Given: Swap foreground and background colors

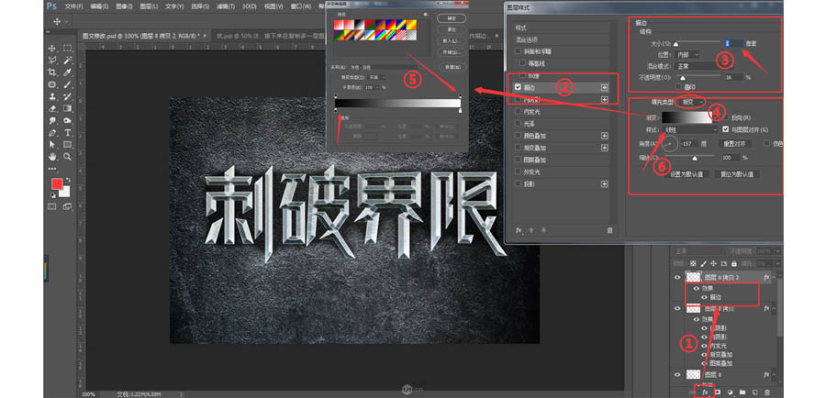Looking at the screenshot, I should click(67, 180).
